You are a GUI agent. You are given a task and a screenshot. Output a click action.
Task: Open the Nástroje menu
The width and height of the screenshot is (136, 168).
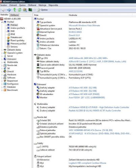pos(42,5)
